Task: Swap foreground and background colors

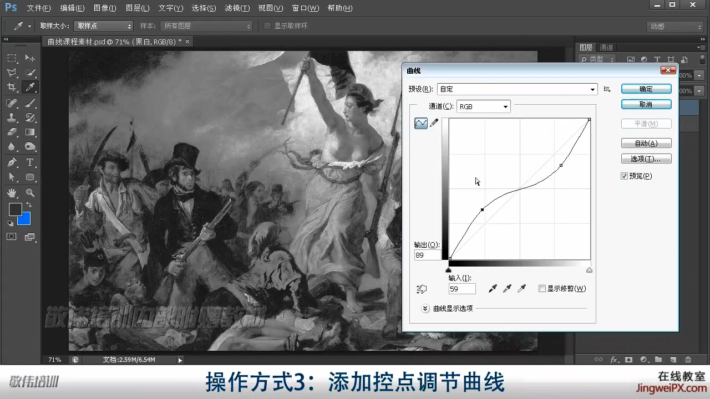Action: [x=29, y=205]
